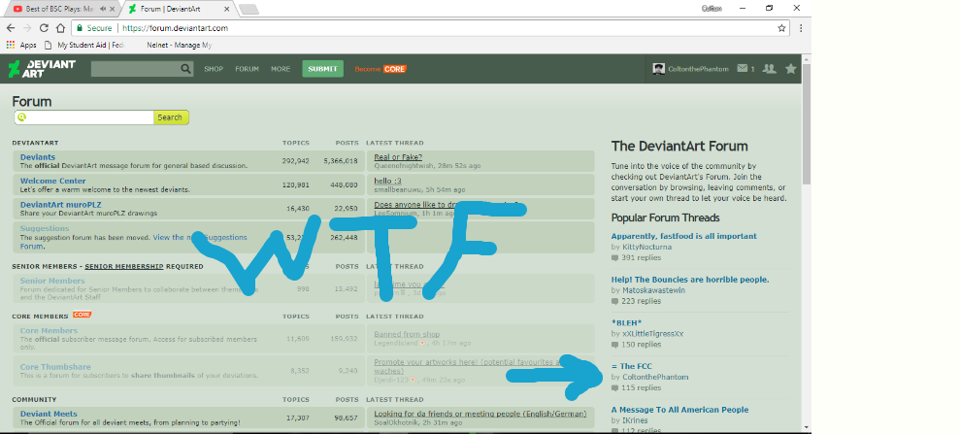Open 'hello :3' thread
The width and height of the screenshot is (960, 434).
[x=387, y=181]
